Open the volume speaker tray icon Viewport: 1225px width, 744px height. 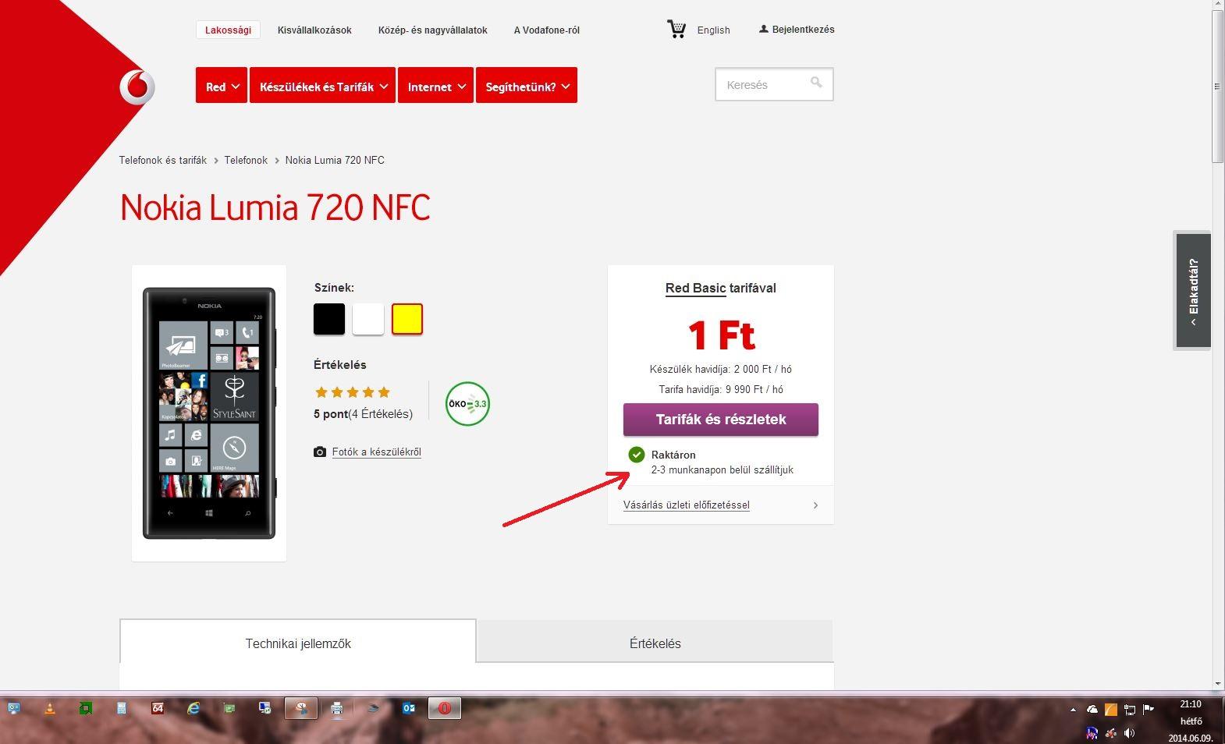pyautogui.click(x=1129, y=733)
